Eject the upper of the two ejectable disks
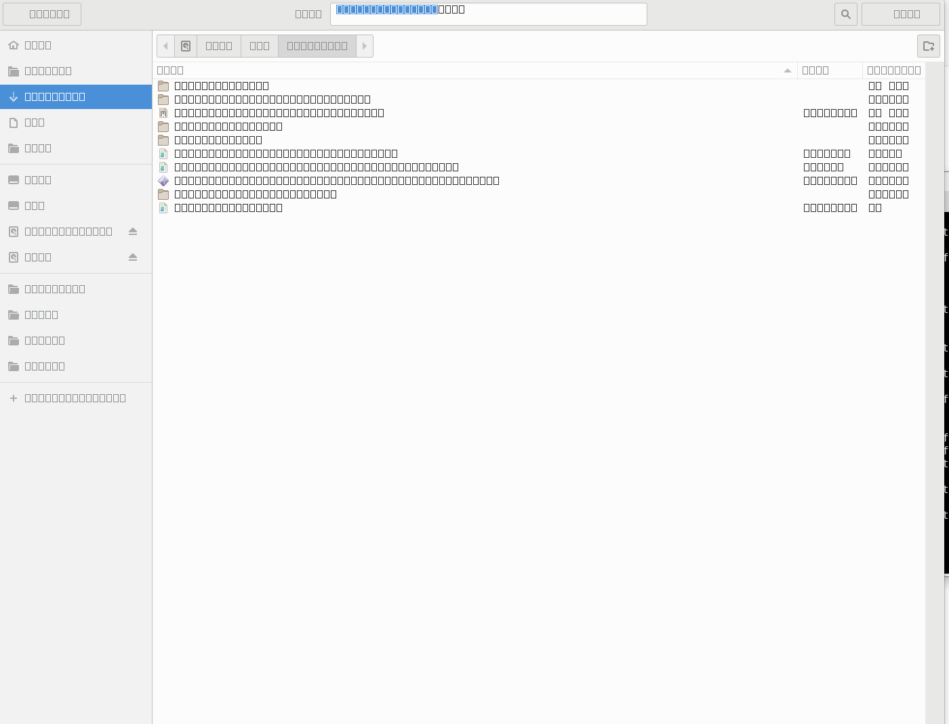This screenshot has height=724, width=949. pyautogui.click(x=133, y=232)
